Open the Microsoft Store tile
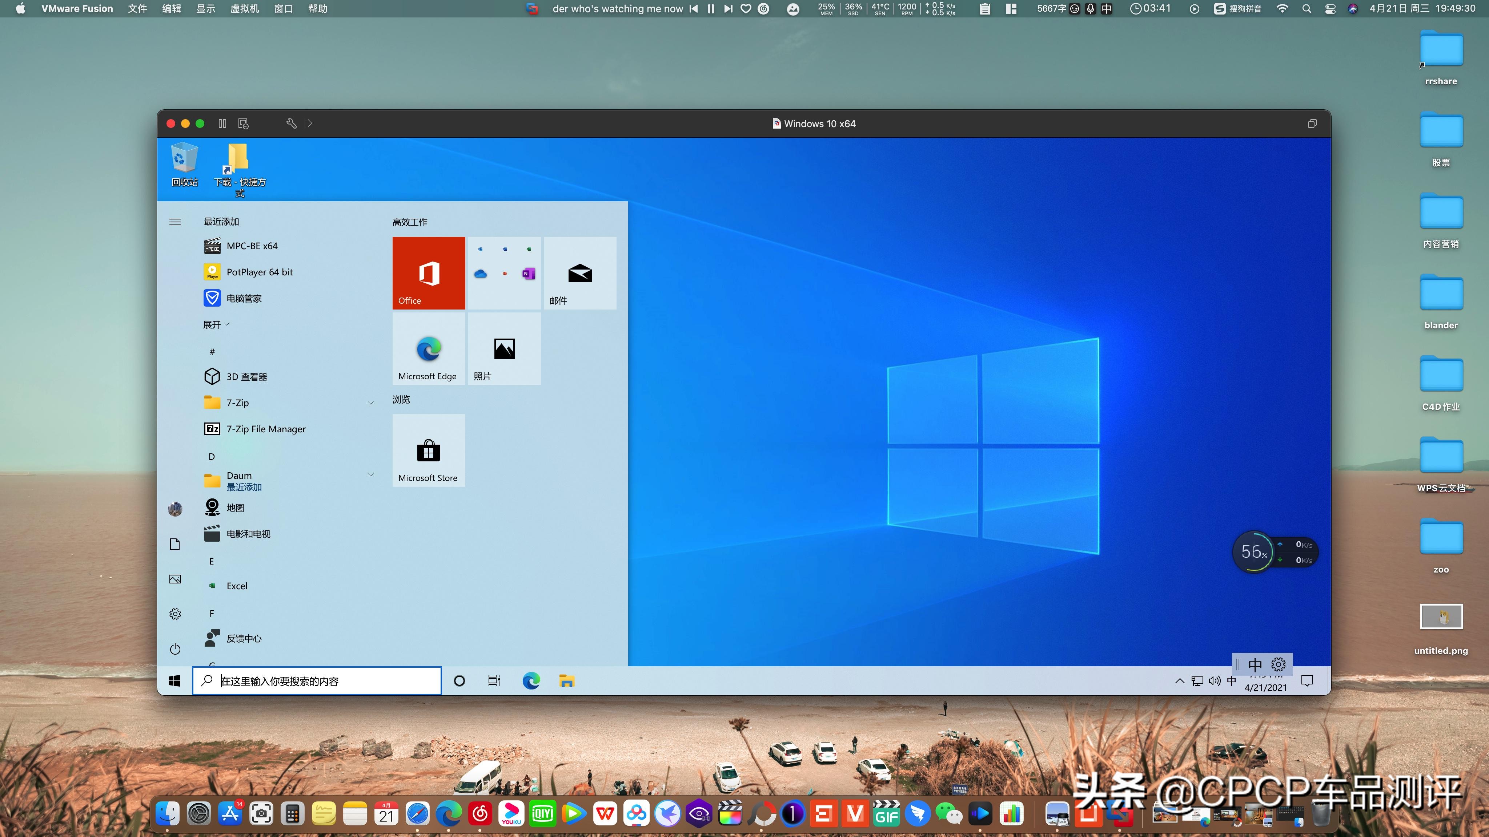The image size is (1489, 837). tap(428, 450)
